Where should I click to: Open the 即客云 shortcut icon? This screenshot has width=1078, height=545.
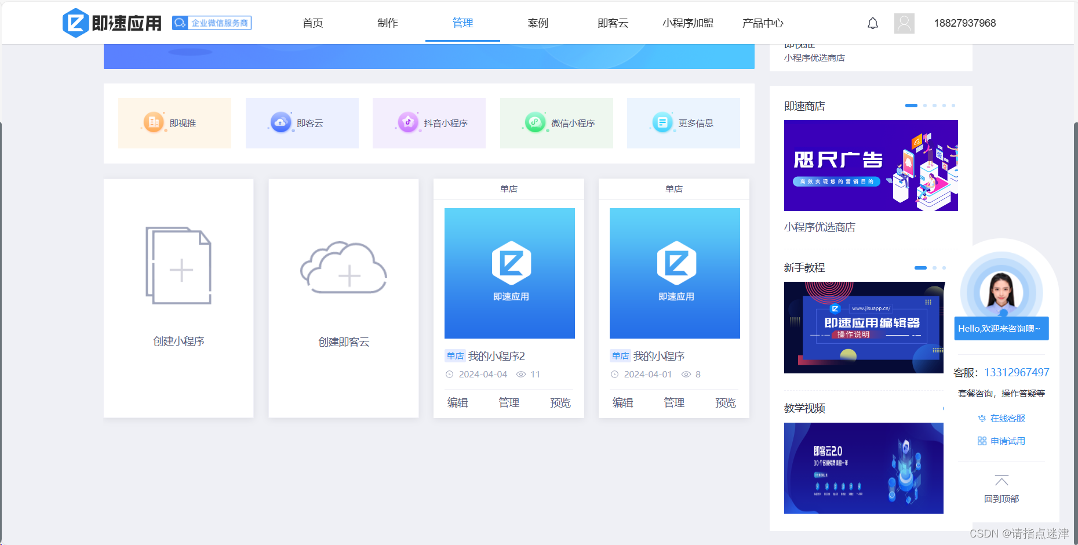click(281, 122)
